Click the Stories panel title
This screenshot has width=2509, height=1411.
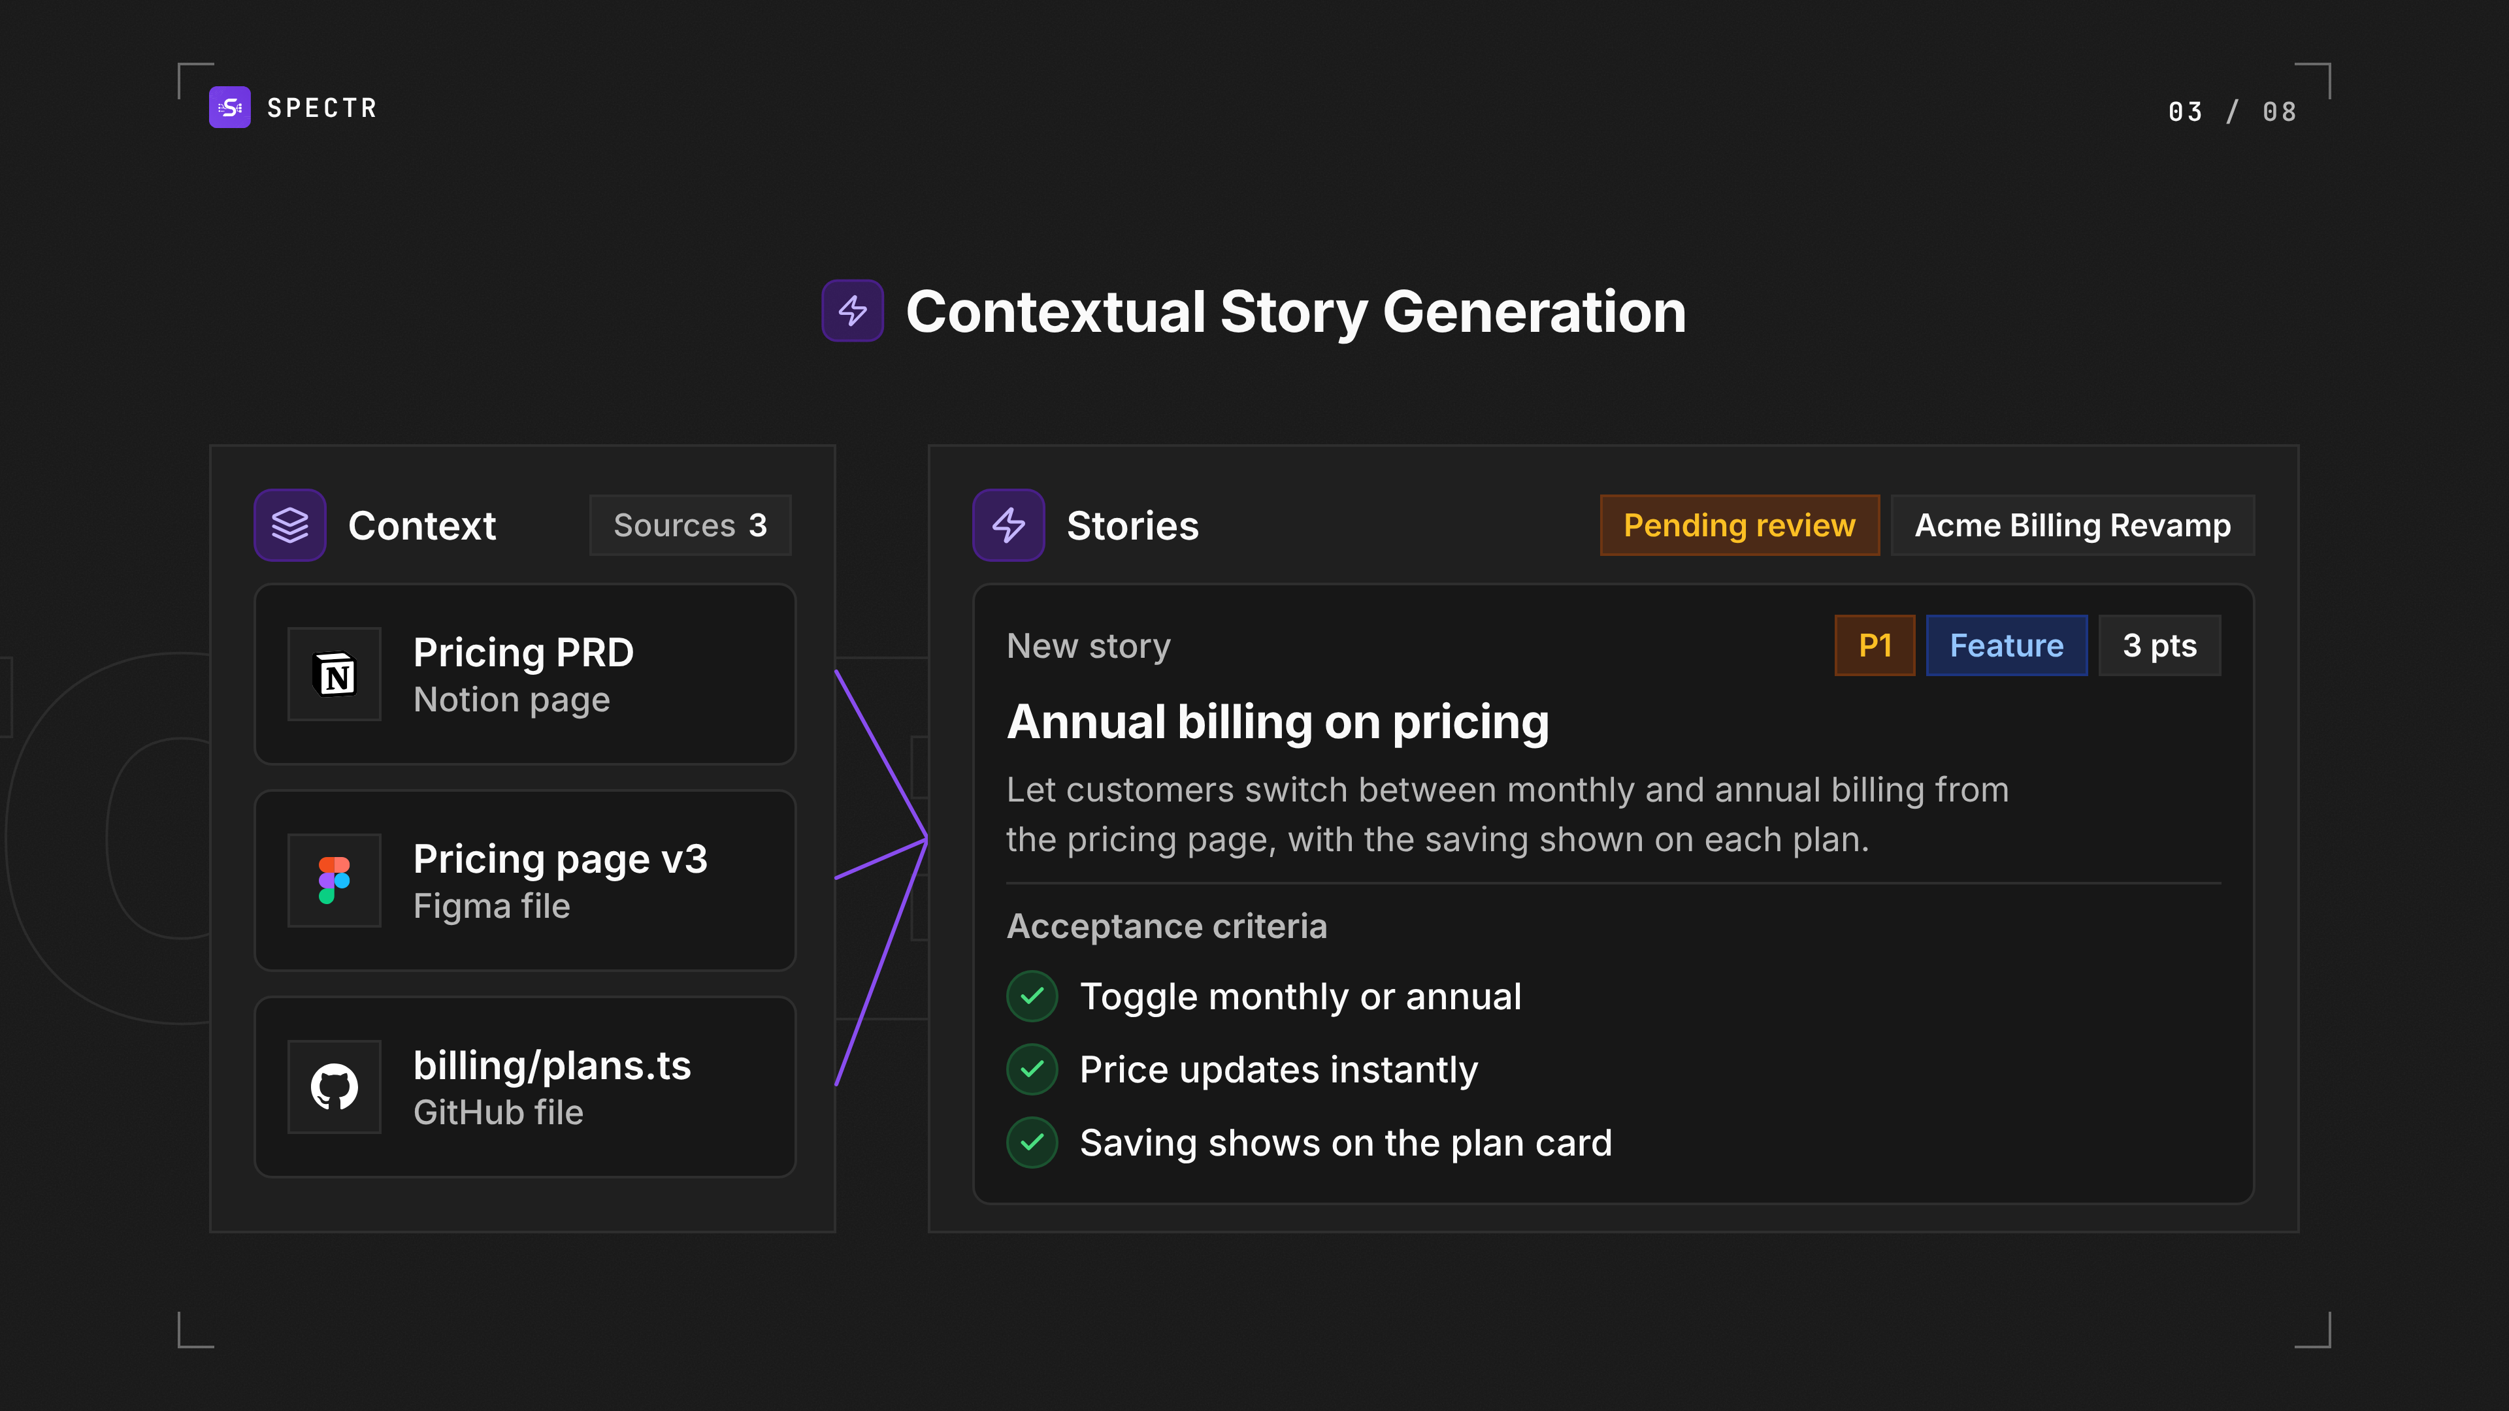(1133, 526)
